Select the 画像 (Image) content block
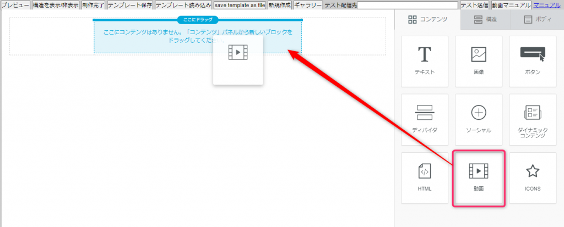 (479, 62)
